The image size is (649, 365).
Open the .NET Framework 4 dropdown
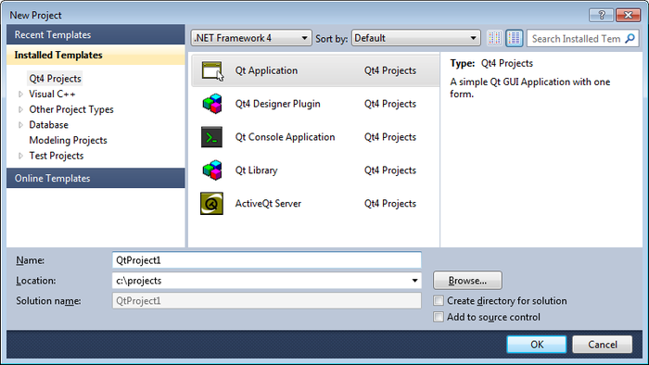251,38
